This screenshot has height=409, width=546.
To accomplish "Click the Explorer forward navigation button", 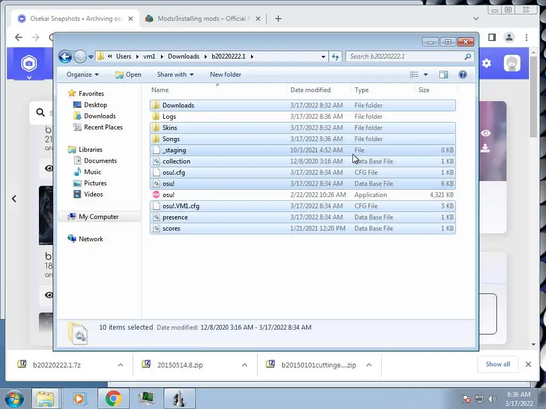I will click(80, 56).
